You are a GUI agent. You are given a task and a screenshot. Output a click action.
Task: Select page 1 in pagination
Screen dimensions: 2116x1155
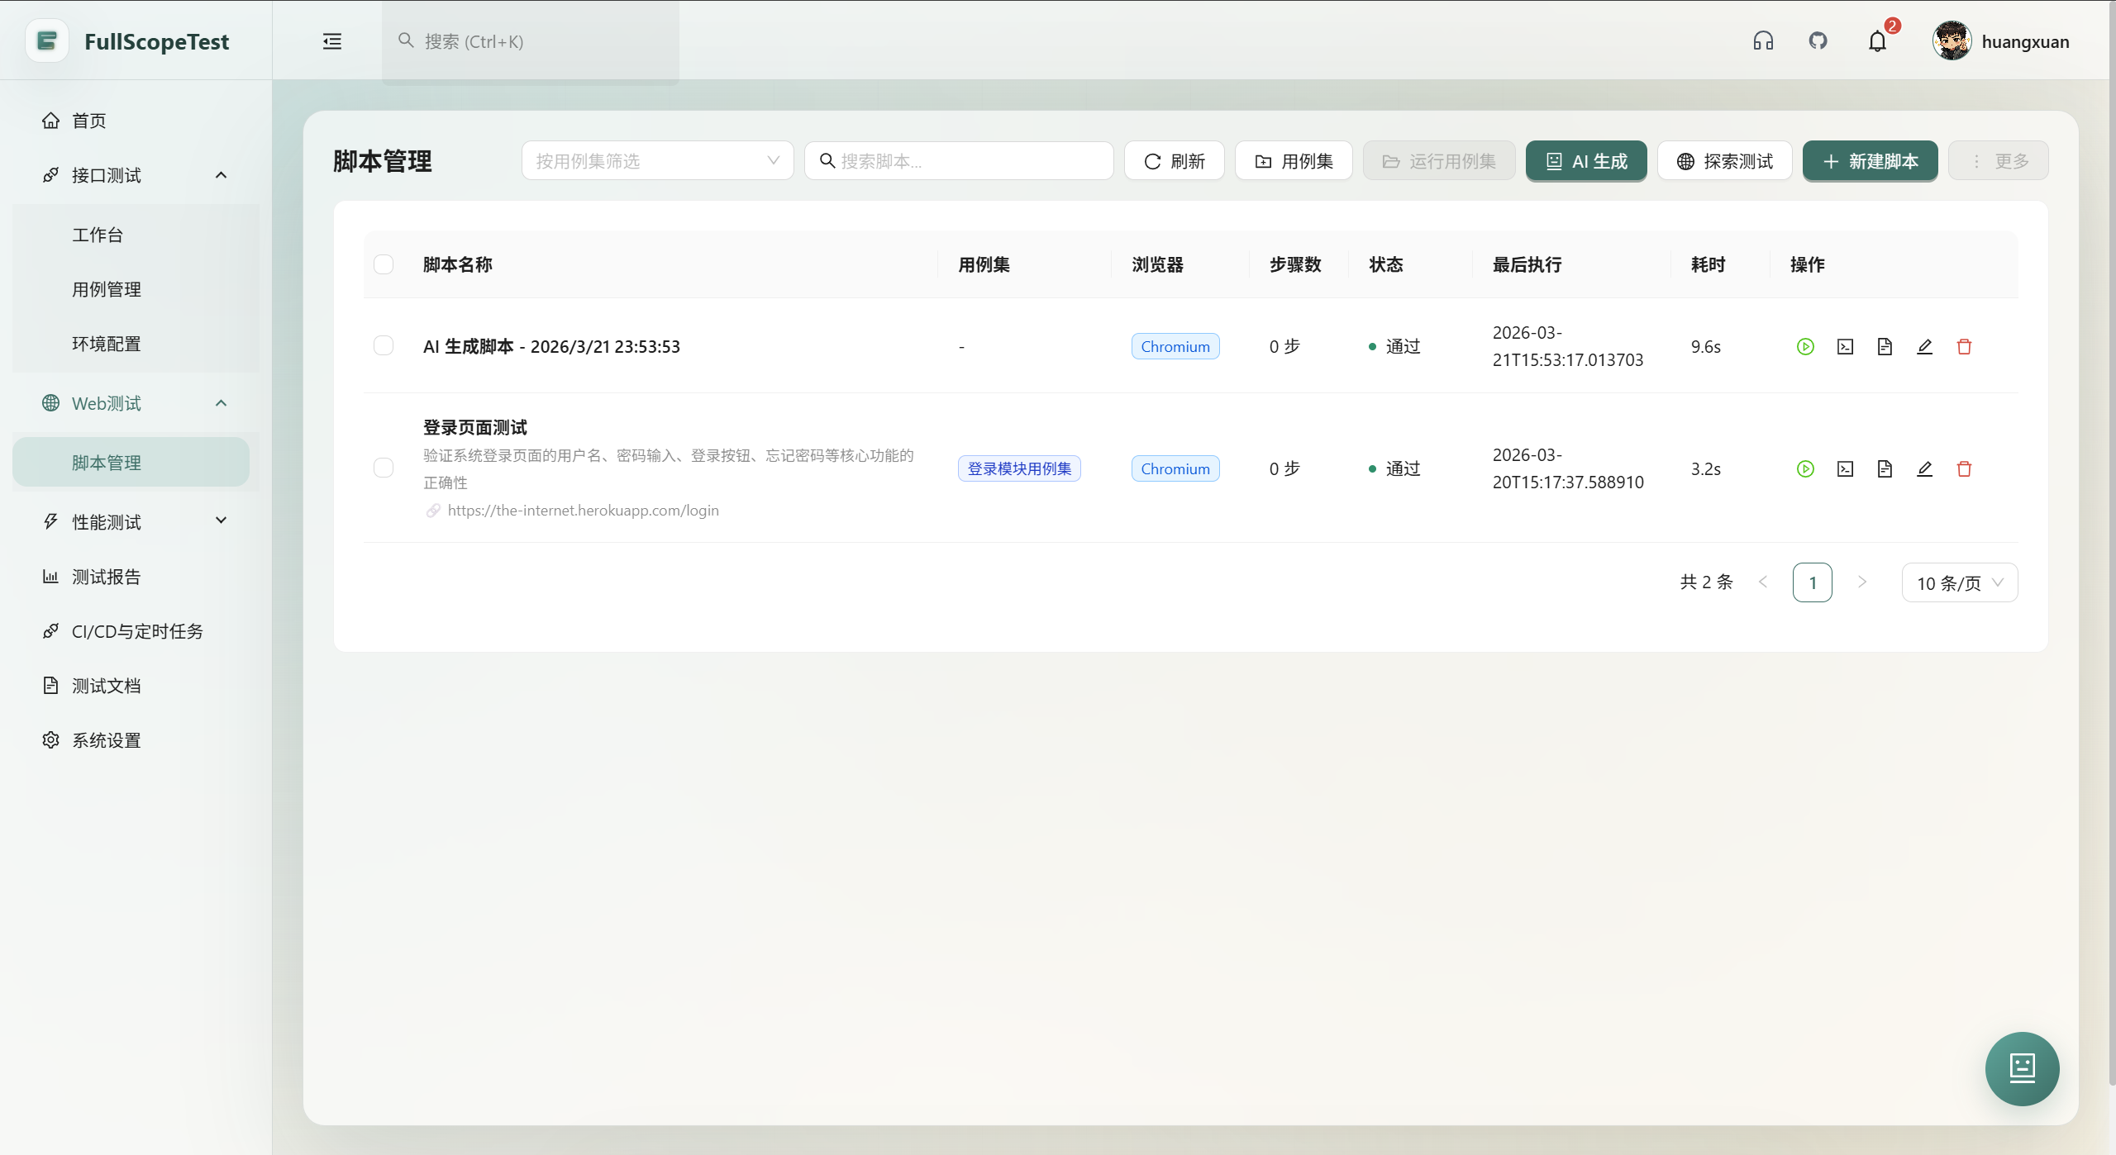point(1813,582)
